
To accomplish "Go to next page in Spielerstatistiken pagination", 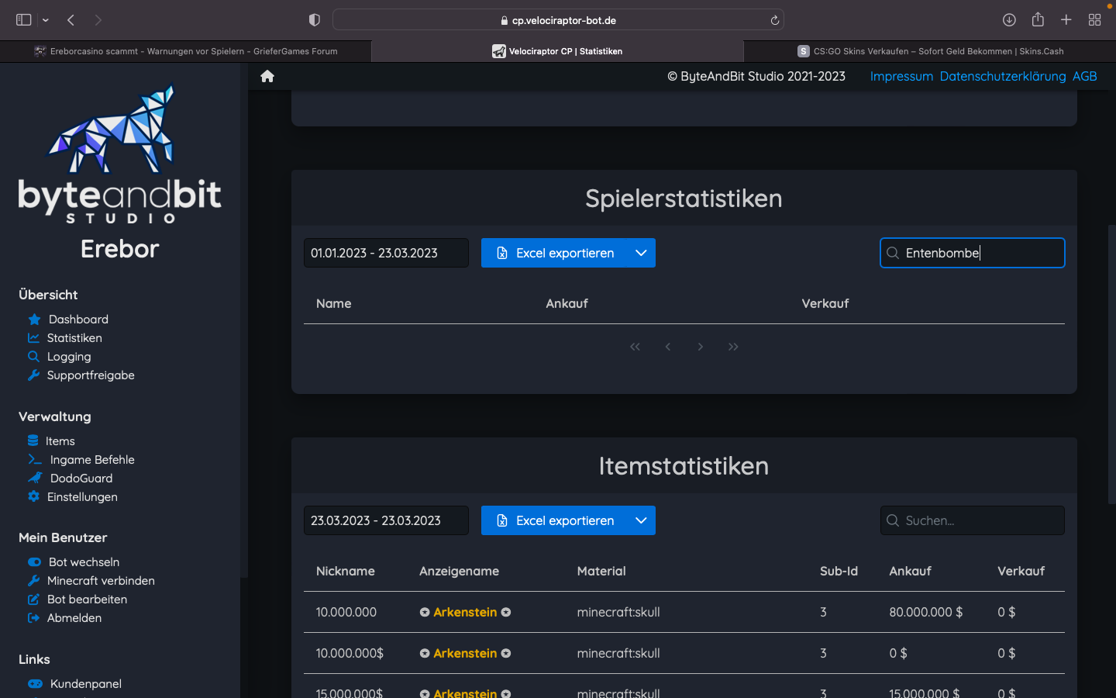I will (701, 347).
